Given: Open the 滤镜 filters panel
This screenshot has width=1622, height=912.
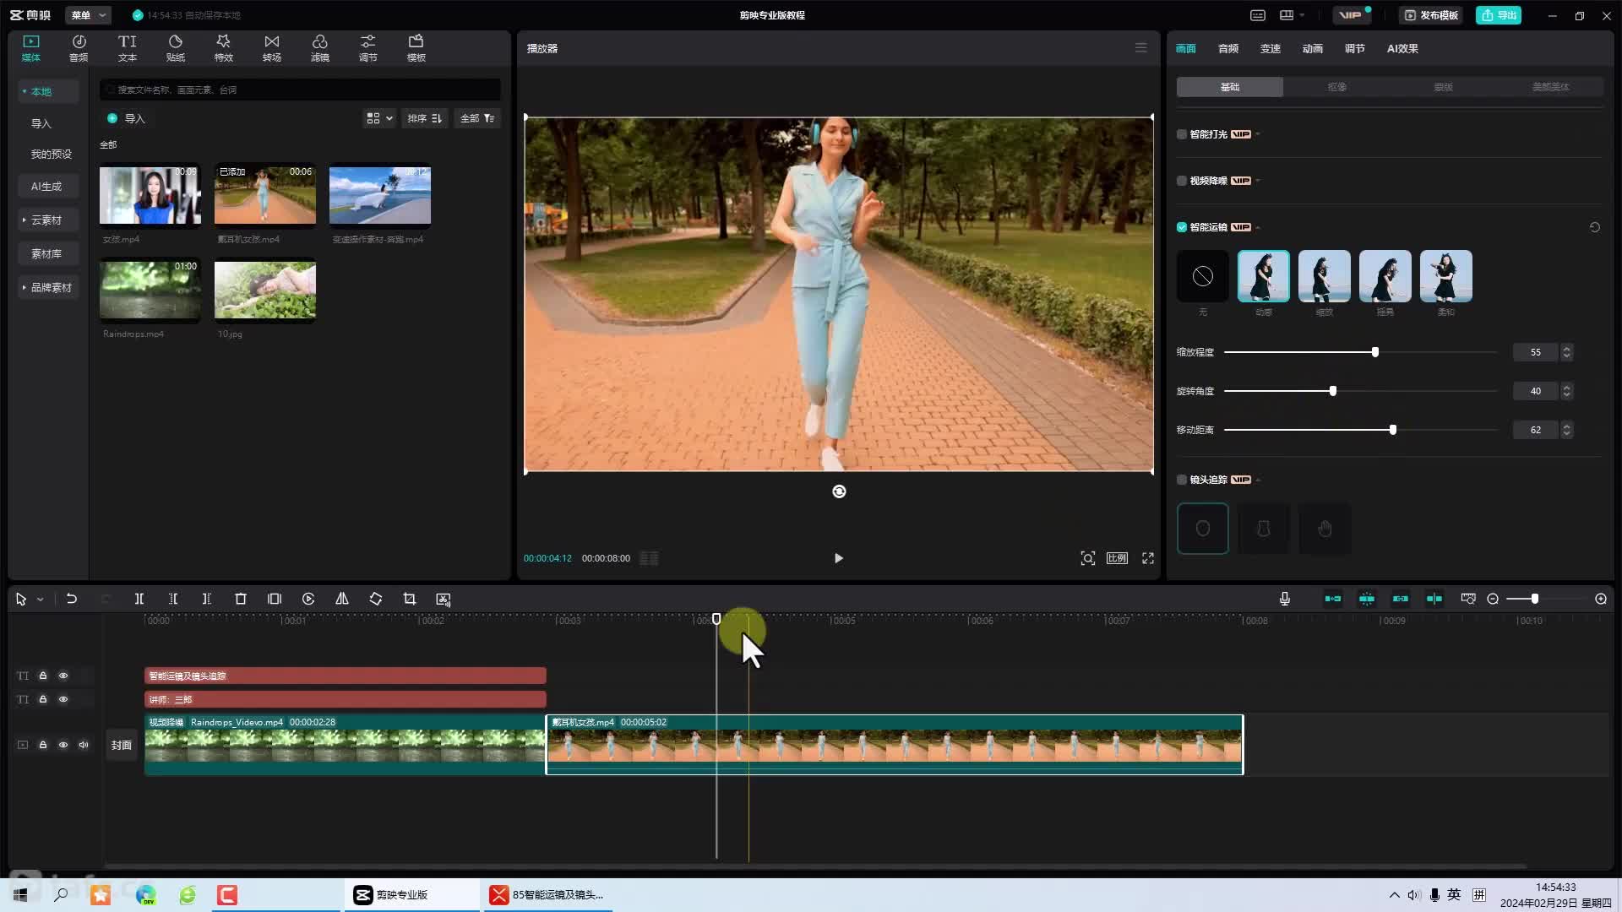Looking at the screenshot, I should pos(319,48).
